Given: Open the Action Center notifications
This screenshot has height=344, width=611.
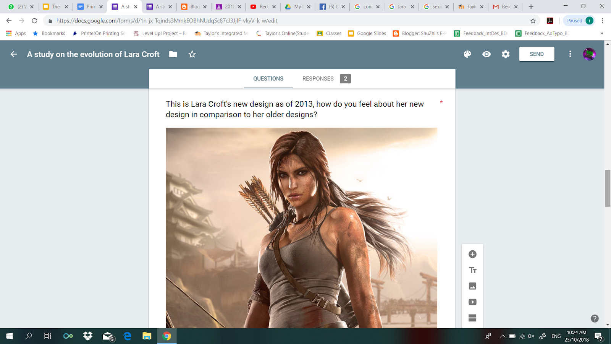Looking at the screenshot, I should click(599, 336).
